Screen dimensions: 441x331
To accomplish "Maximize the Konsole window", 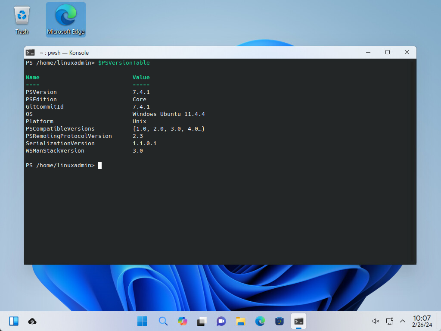I will (387, 52).
